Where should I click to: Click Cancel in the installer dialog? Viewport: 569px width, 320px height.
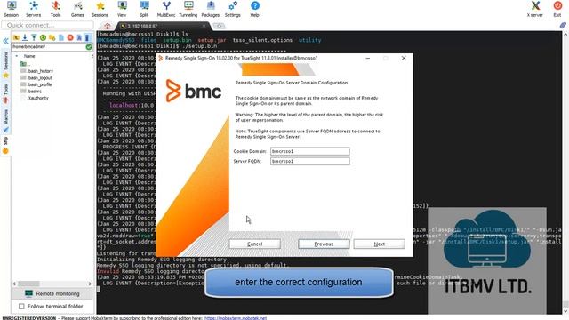255,244
